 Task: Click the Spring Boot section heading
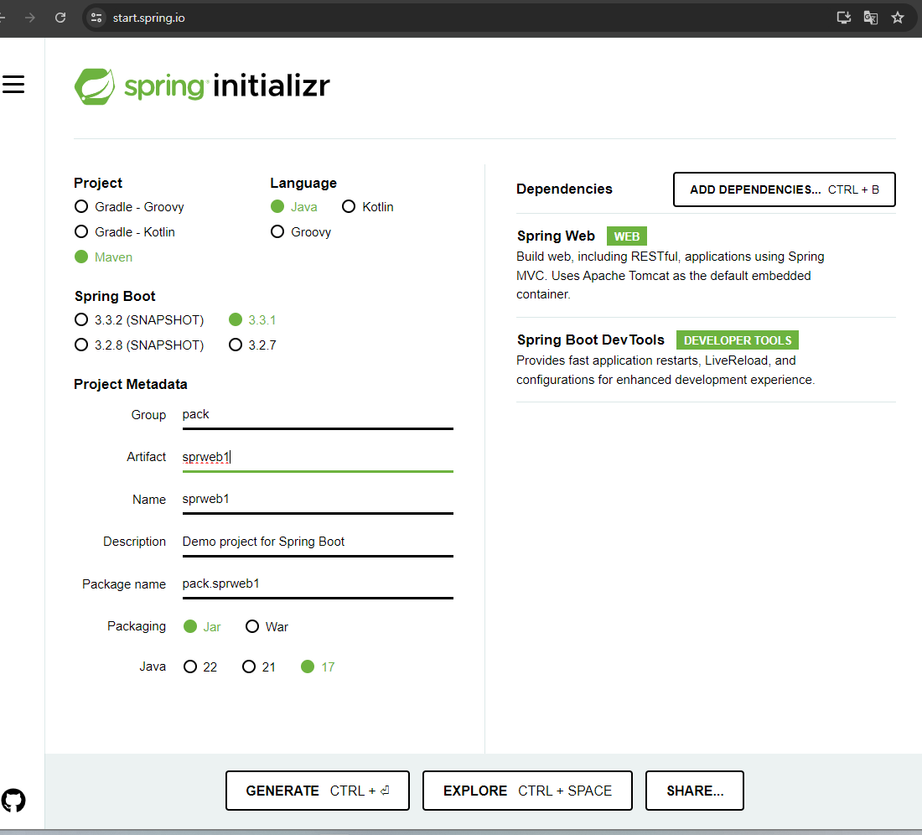pos(115,296)
